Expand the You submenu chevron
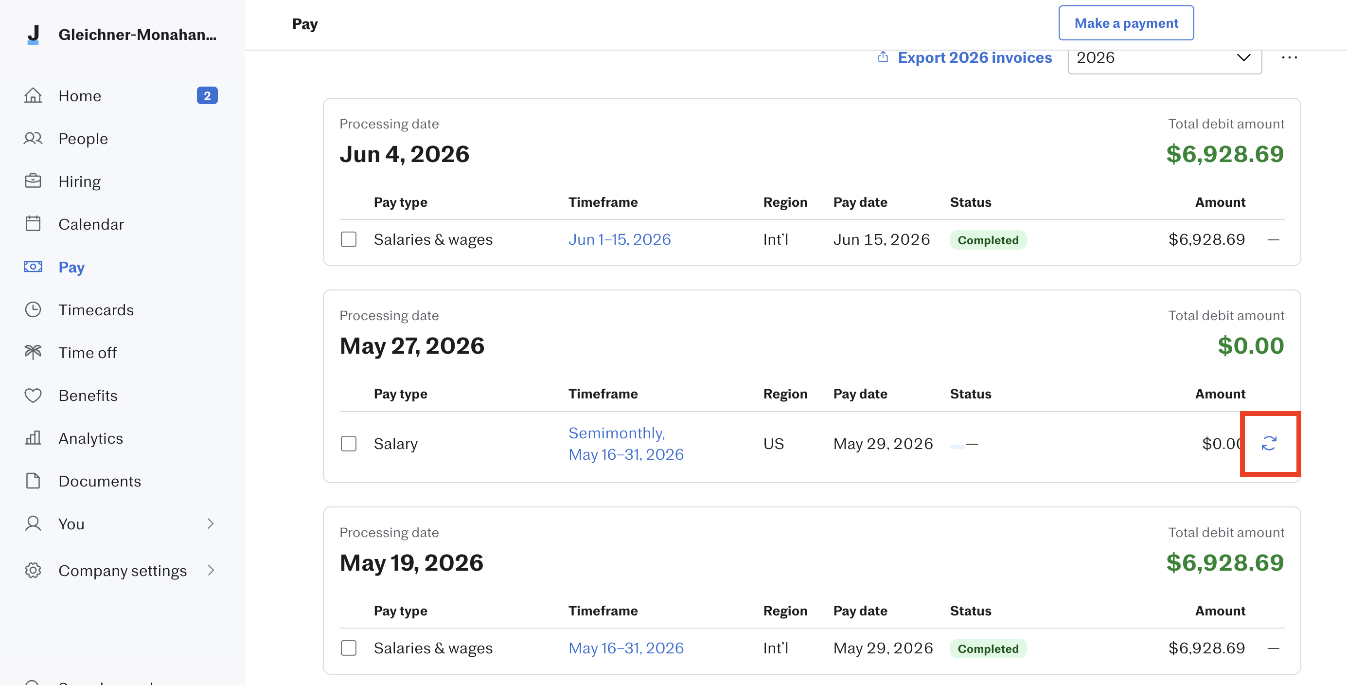 click(x=211, y=524)
